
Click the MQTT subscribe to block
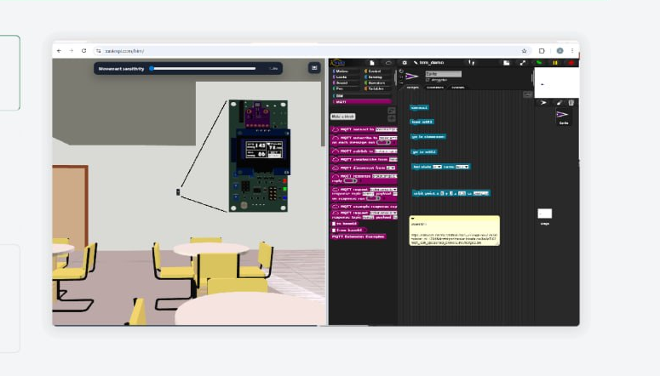point(364,140)
